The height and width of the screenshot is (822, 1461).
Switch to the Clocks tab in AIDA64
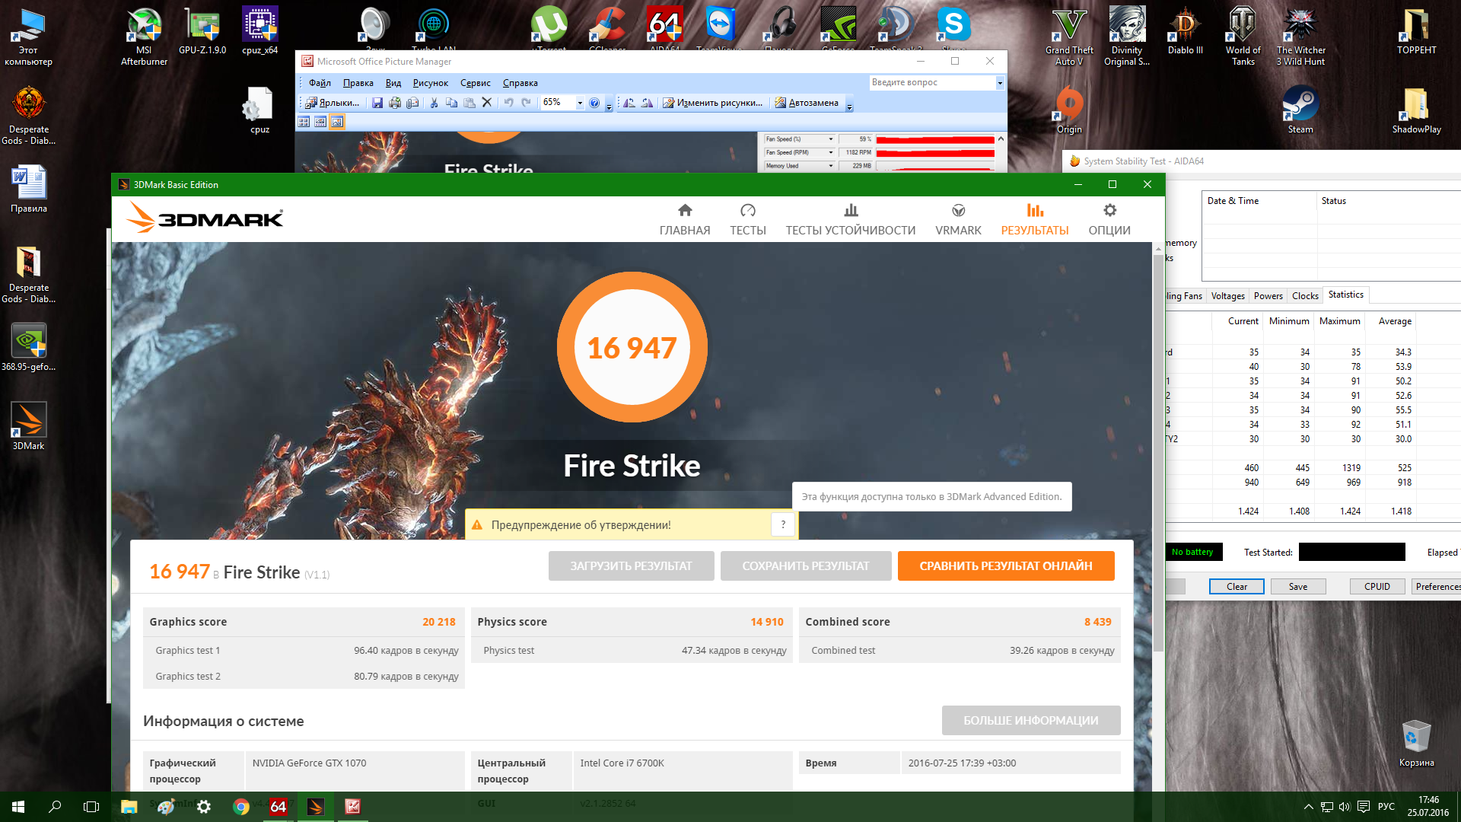(1304, 296)
